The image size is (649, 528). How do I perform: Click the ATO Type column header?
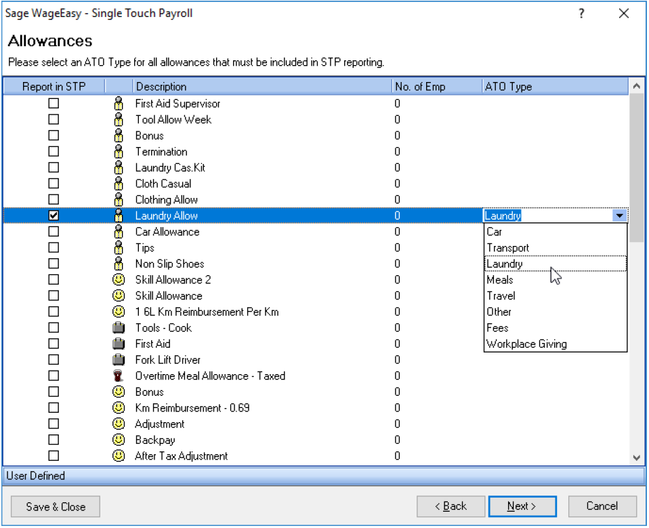555,87
